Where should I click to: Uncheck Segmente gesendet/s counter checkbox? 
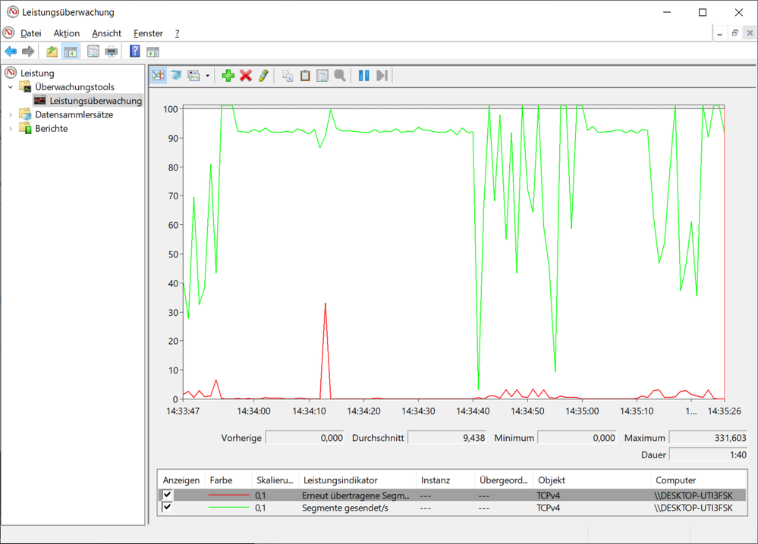pos(167,508)
